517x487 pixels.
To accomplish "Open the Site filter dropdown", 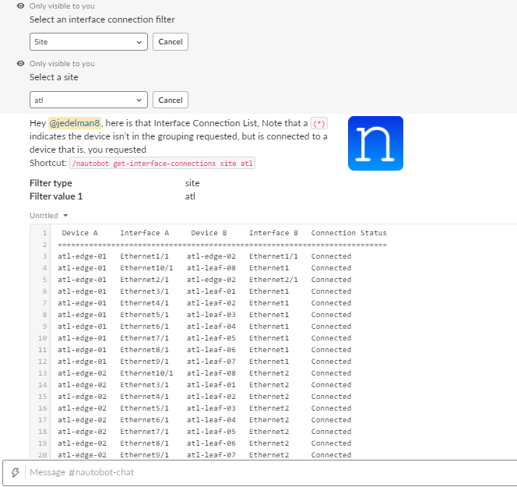I will (x=88, y=41).
